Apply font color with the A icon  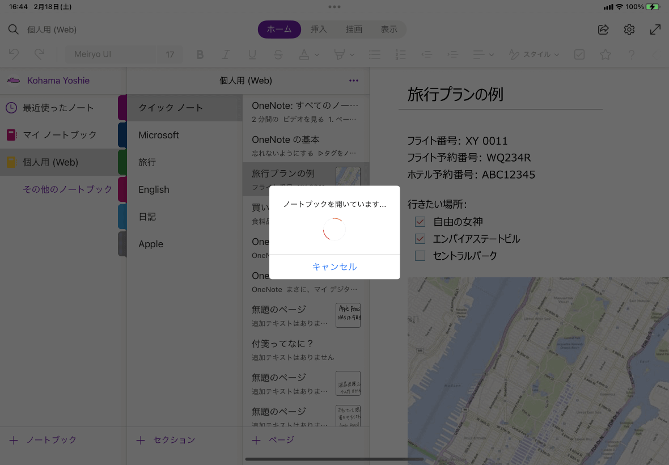[x=304, y=54]
